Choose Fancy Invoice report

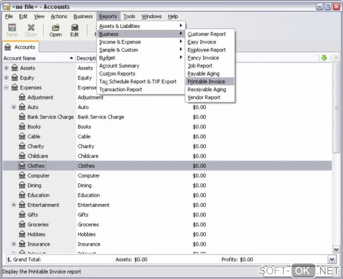click(x=210, y=58)
